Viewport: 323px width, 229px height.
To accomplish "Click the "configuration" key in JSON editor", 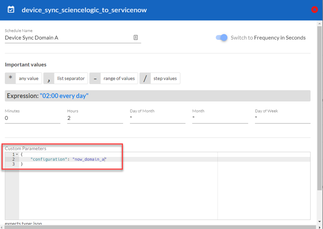I will pos(49,159).
